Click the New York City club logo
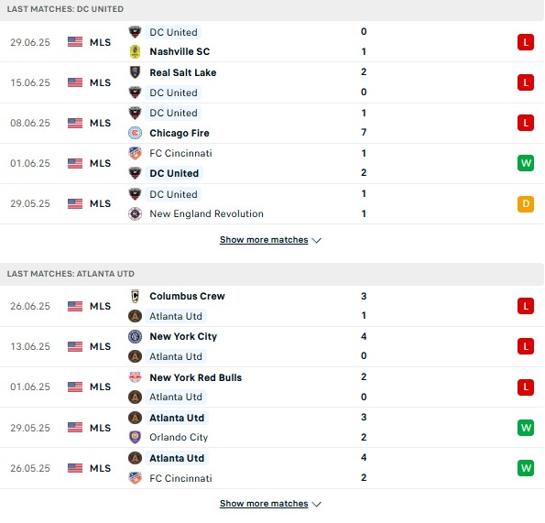 coord(135,336)
